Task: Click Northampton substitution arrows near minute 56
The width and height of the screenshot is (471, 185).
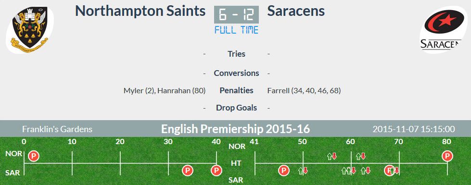Action: (x=331, y=156)
